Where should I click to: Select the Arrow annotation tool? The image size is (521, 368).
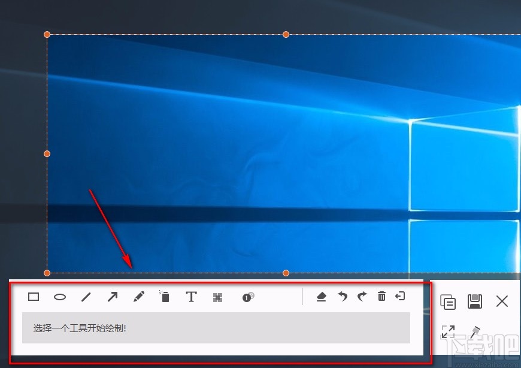tap(113, 296)
